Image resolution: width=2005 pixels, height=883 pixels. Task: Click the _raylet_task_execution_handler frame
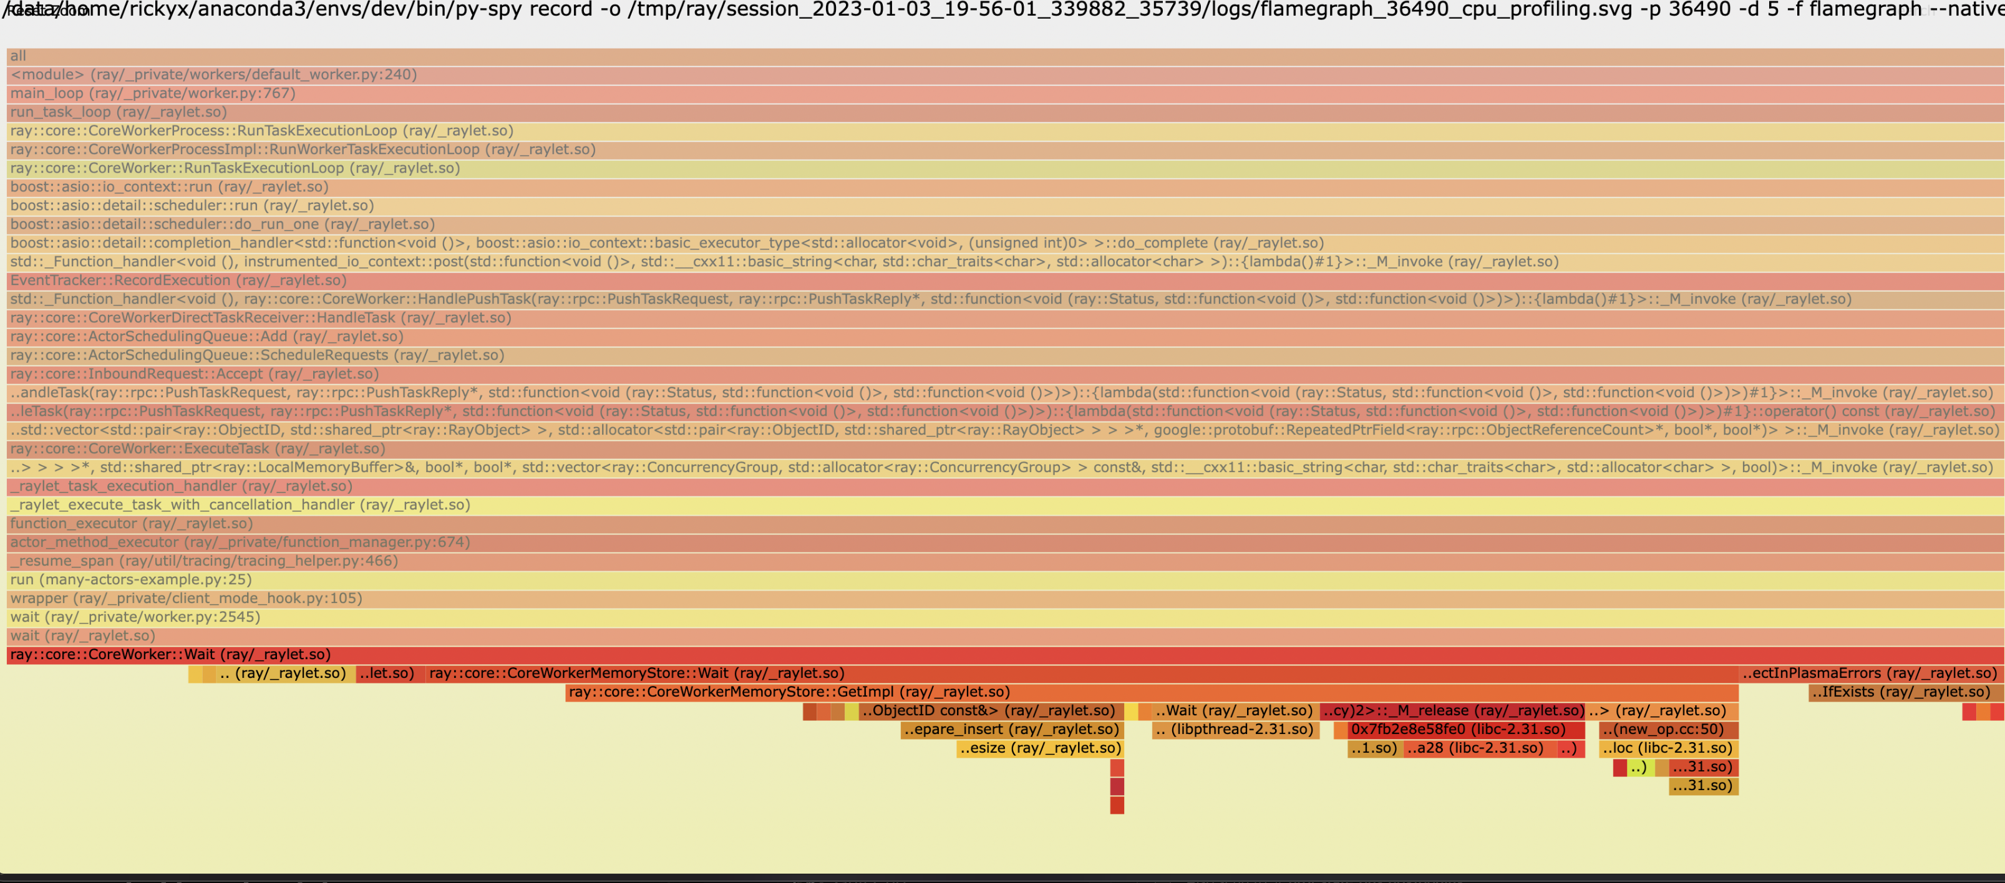(1002, 486)
